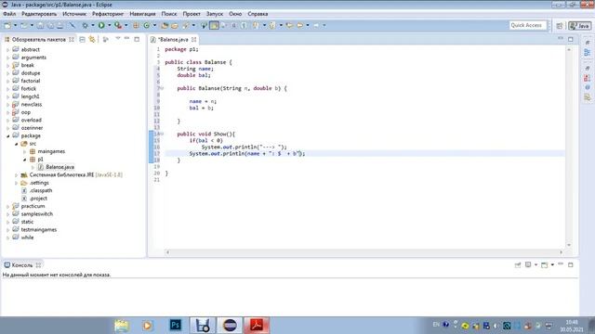Toggle fold marker at Balanse constructor line
The height and width of the screenshot is (334, 595).
pos(162,88)
